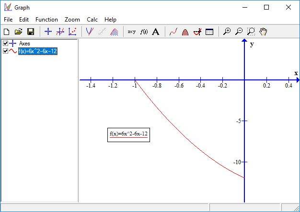Click the Edit axes toolbar icon
This screenshot has height=212, width=300.
[x=48, y=32]
